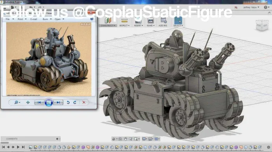Screen dimensions: 272x152
Task: Click E-mail in the Photo Viewer toolbar
Action: pyautogui.click(x=34, y=19)
